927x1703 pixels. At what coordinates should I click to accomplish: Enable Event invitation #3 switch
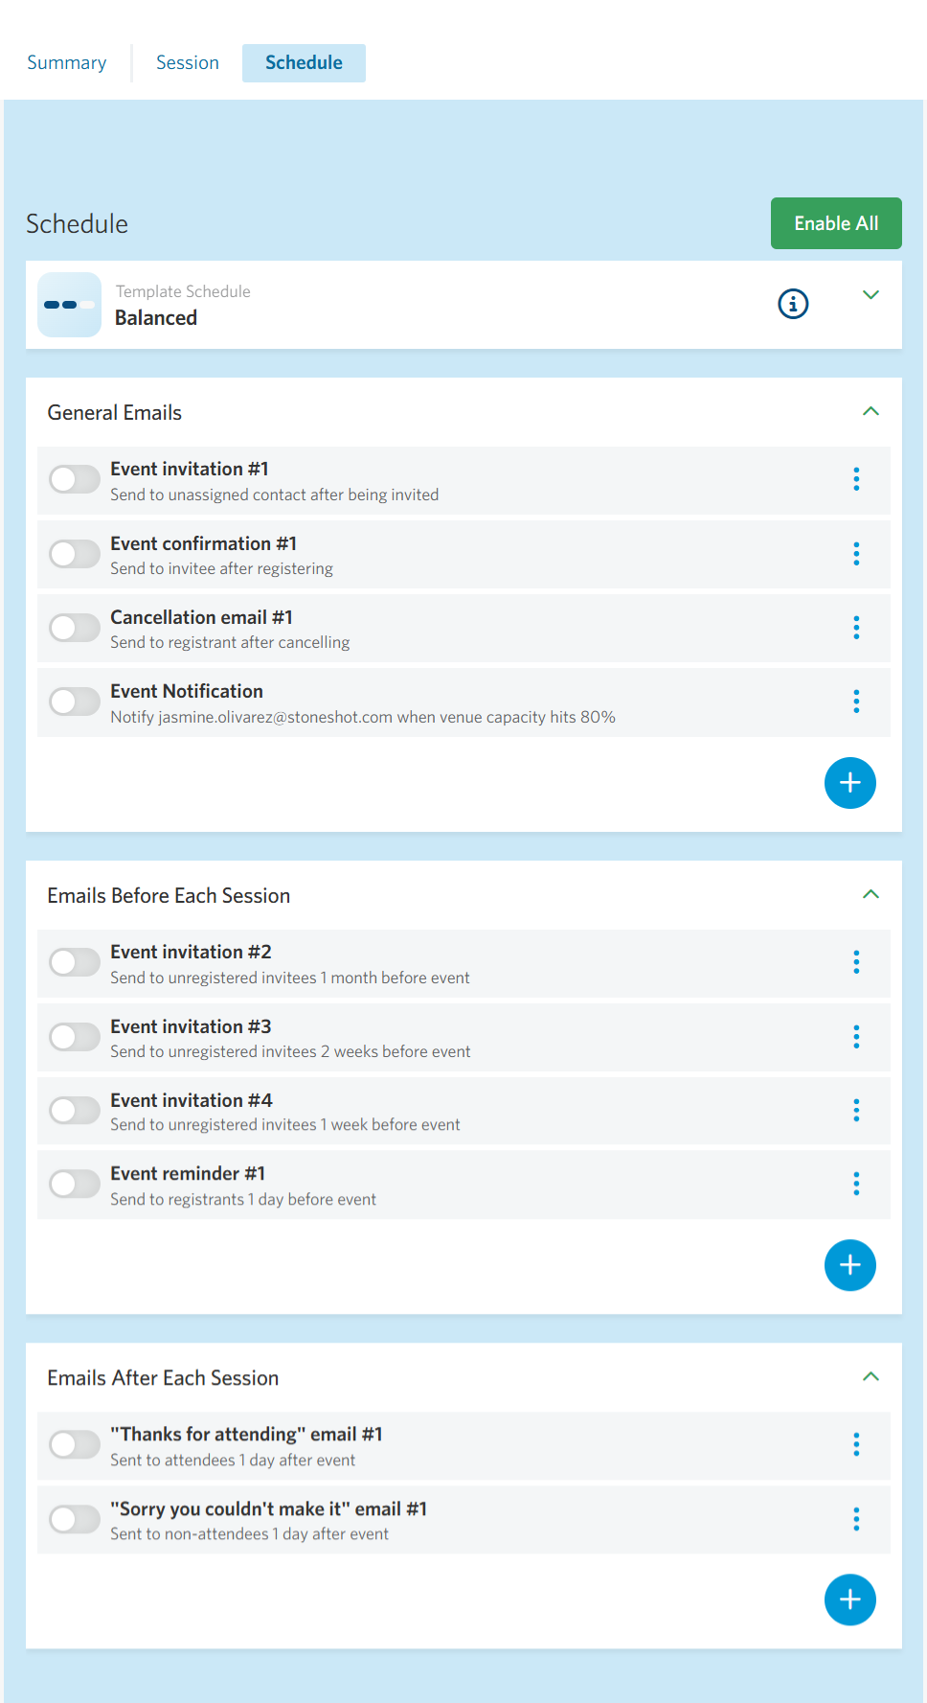[75, 1036]
